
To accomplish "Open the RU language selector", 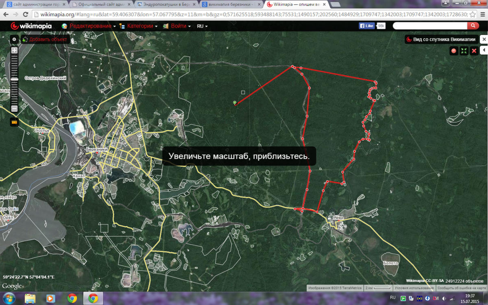I will point(202,26).
